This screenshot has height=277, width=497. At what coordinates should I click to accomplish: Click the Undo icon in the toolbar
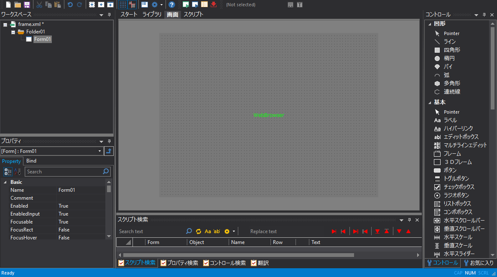point(70,5)
